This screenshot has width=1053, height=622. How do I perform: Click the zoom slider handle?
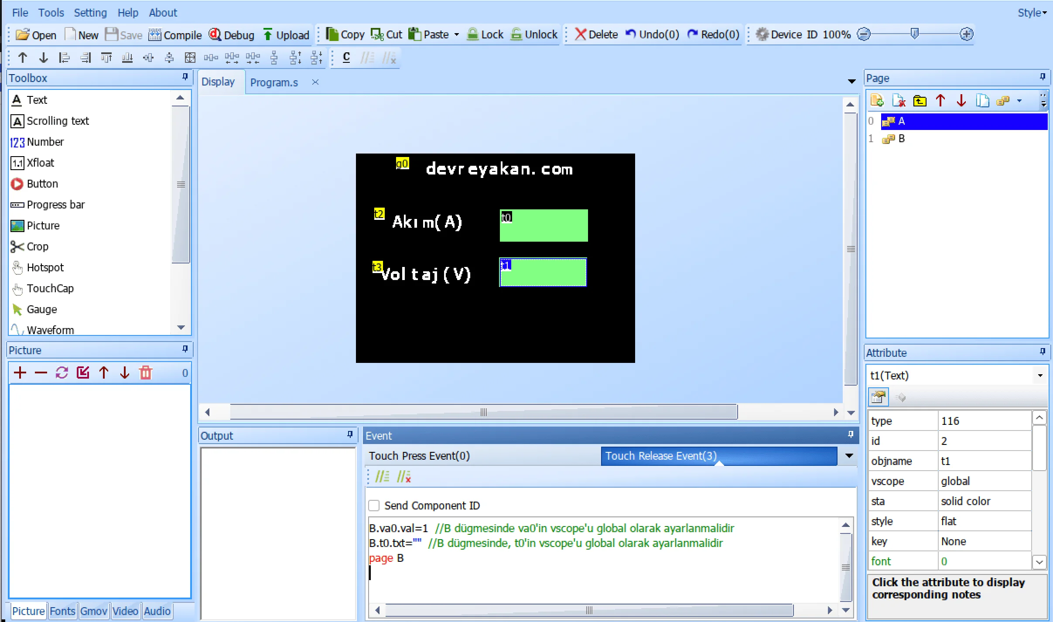pyautogui.click(x=915, y=34)
